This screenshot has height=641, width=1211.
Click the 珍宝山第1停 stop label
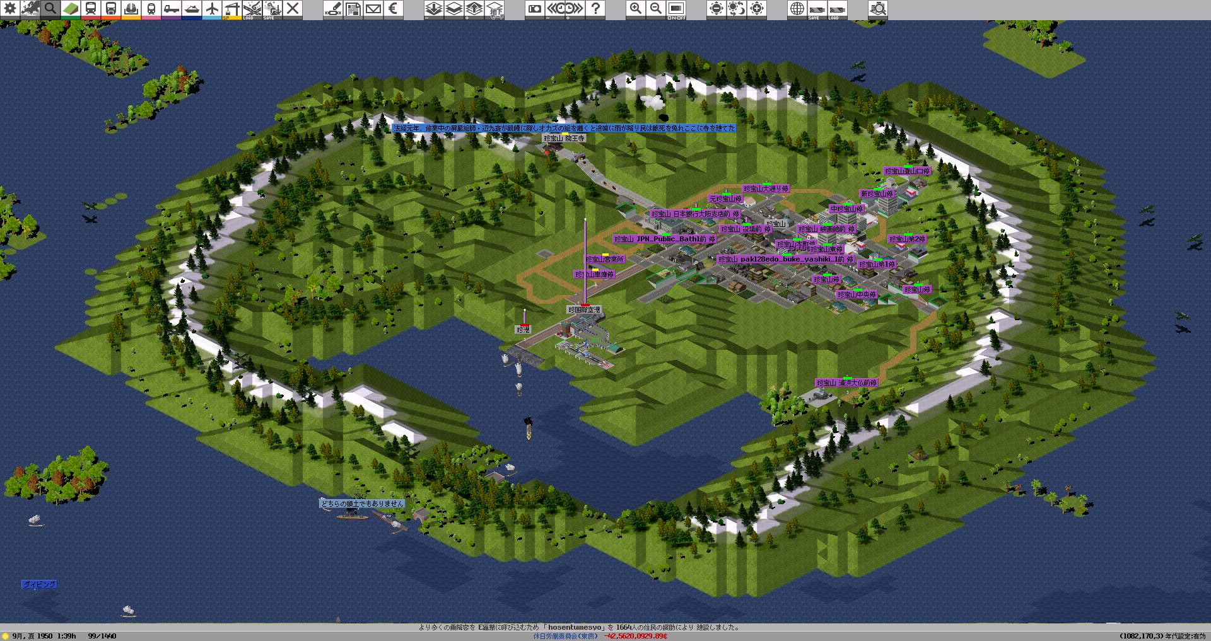pyautogui.click(x=877, y=264)
